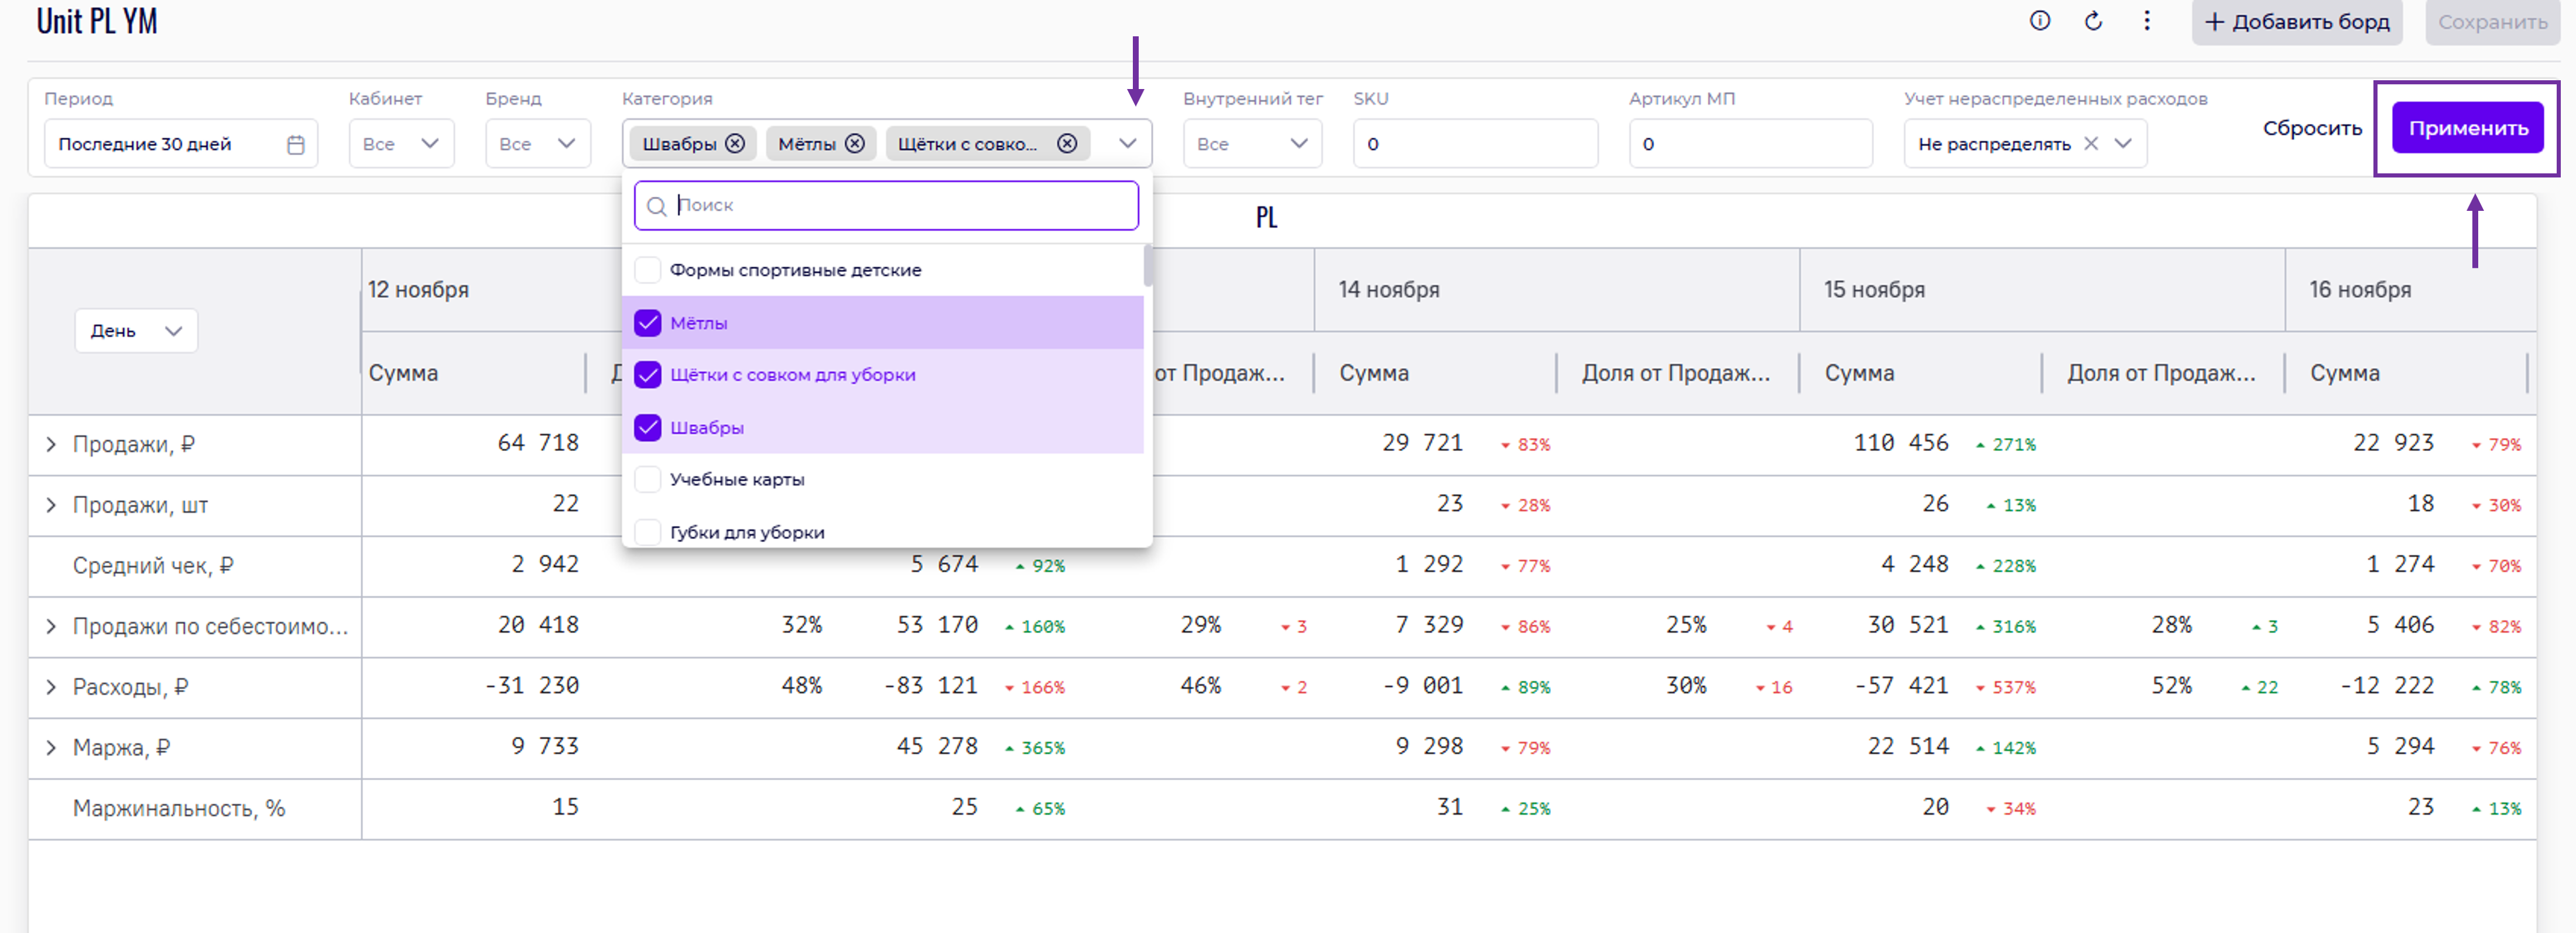
Task: Expand the Расходы, ₽ row
Action: point(51,687)
